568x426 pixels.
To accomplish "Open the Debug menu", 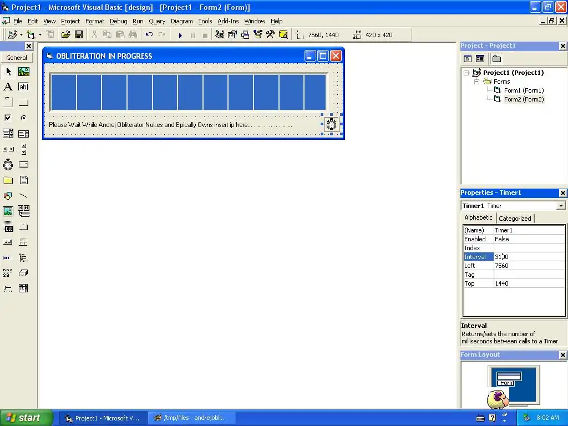I will coord(119,21).
